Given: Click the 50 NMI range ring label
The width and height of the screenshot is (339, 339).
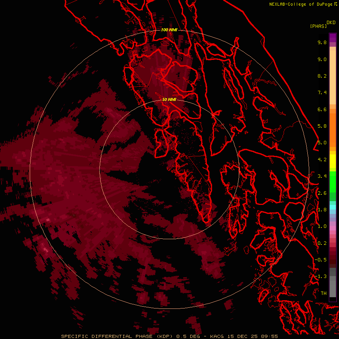Looking at the screenshot, I should (169, 99).
